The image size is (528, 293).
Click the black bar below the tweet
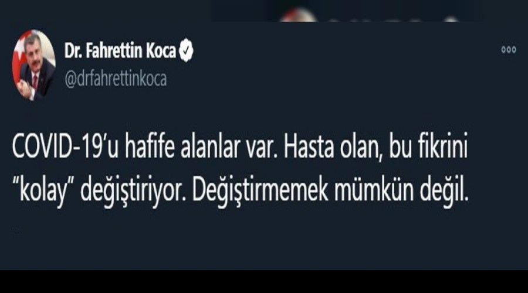click(264, 281)
